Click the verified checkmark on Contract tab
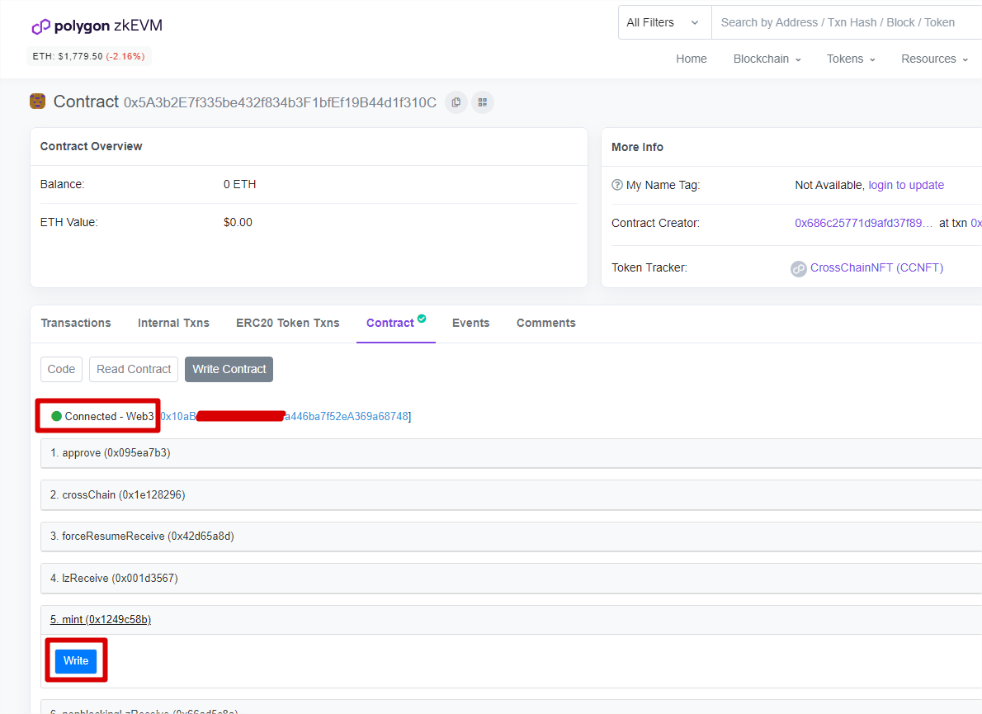Viewport: 982px width, 714px height. point(423,318)
